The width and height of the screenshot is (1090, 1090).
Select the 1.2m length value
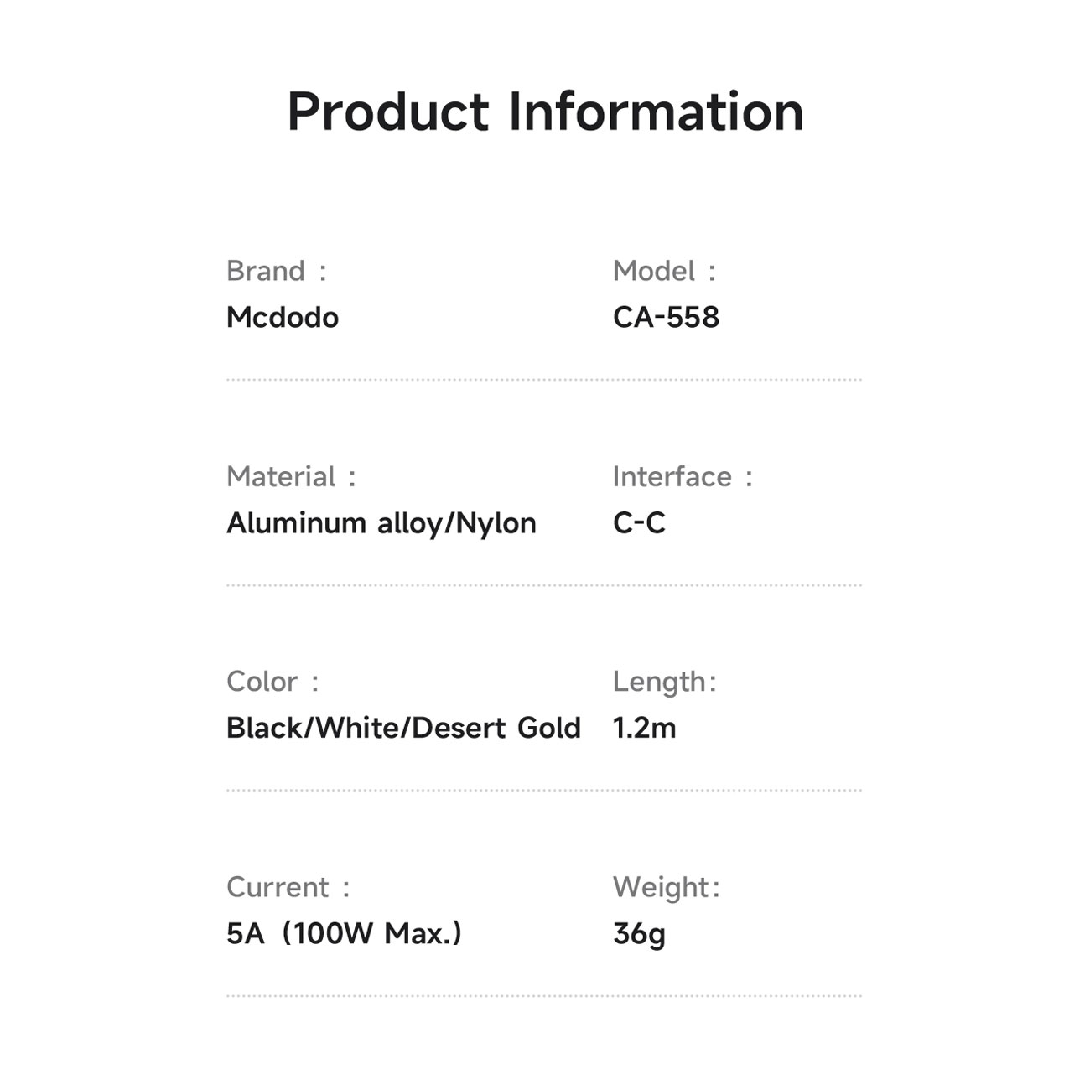click(644, 728)
